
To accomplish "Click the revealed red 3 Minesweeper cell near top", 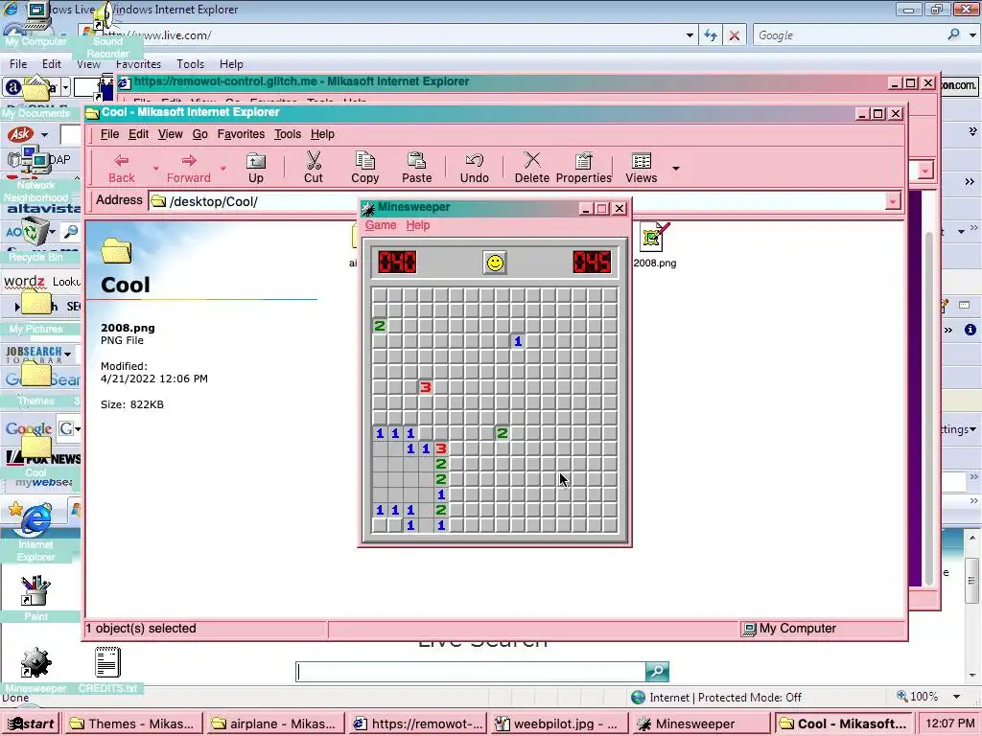I will 426,387.
